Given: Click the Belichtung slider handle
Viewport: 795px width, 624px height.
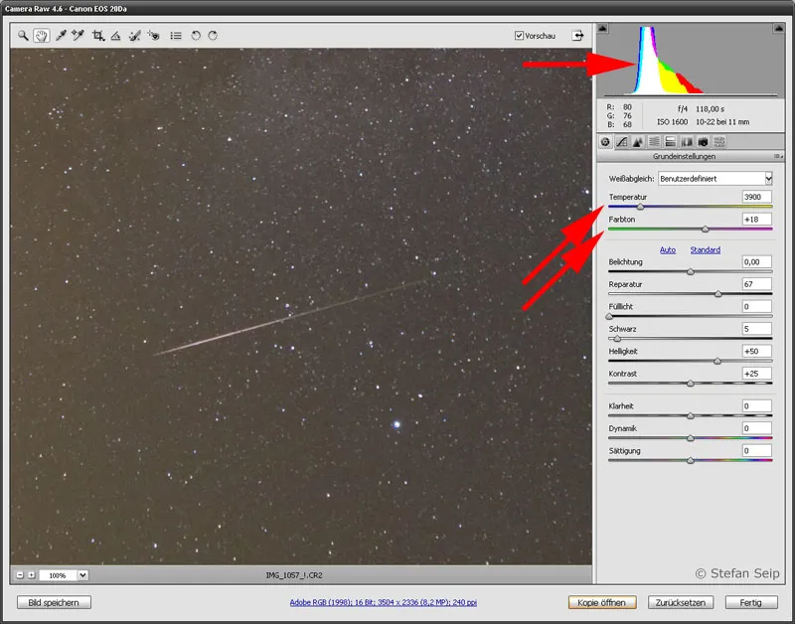Looking at the screenshot, I should click(691, 271).
